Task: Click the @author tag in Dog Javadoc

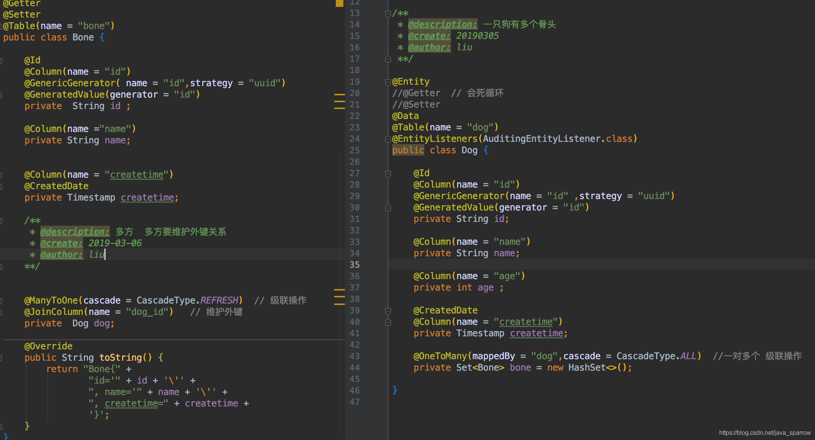Action: coord(429,47)
